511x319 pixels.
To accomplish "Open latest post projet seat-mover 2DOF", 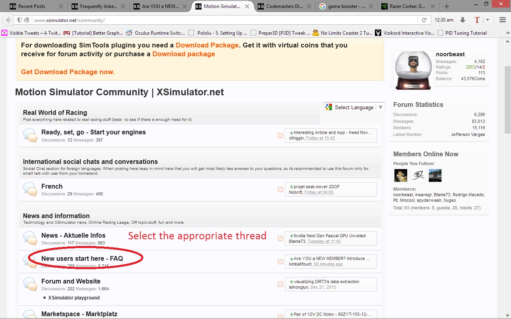I will pos(317,187).
